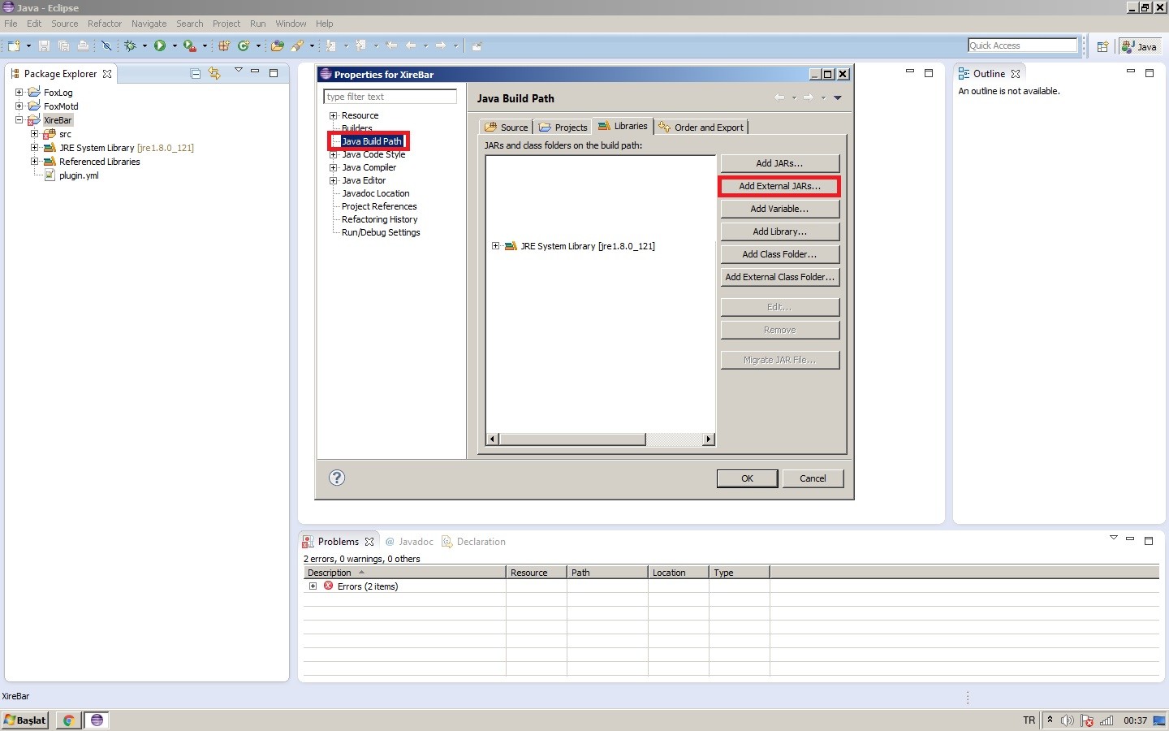
Task: Click the Add Class Folder... button
Action: pos(779,254)
